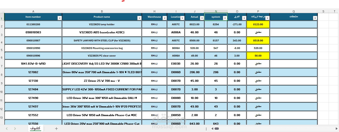Click the 539.00 review cell in column P
Image resolution: width=339 pixels, height=132 pixels.
(x=258, y=48)
